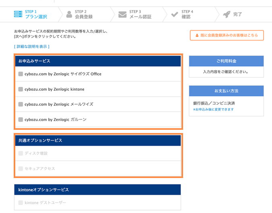Click the STEP 3 mail envelope icon
The height and width of the screenshot is (213, 272).
click(x=122, y=14)
